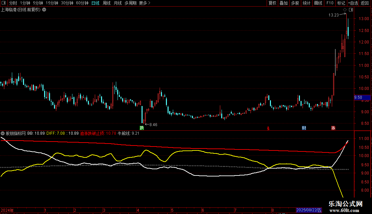This screenshot has width=372, height=214.
Task: Click the blue 财 marker on the chart
Action: tap(304, 128)
